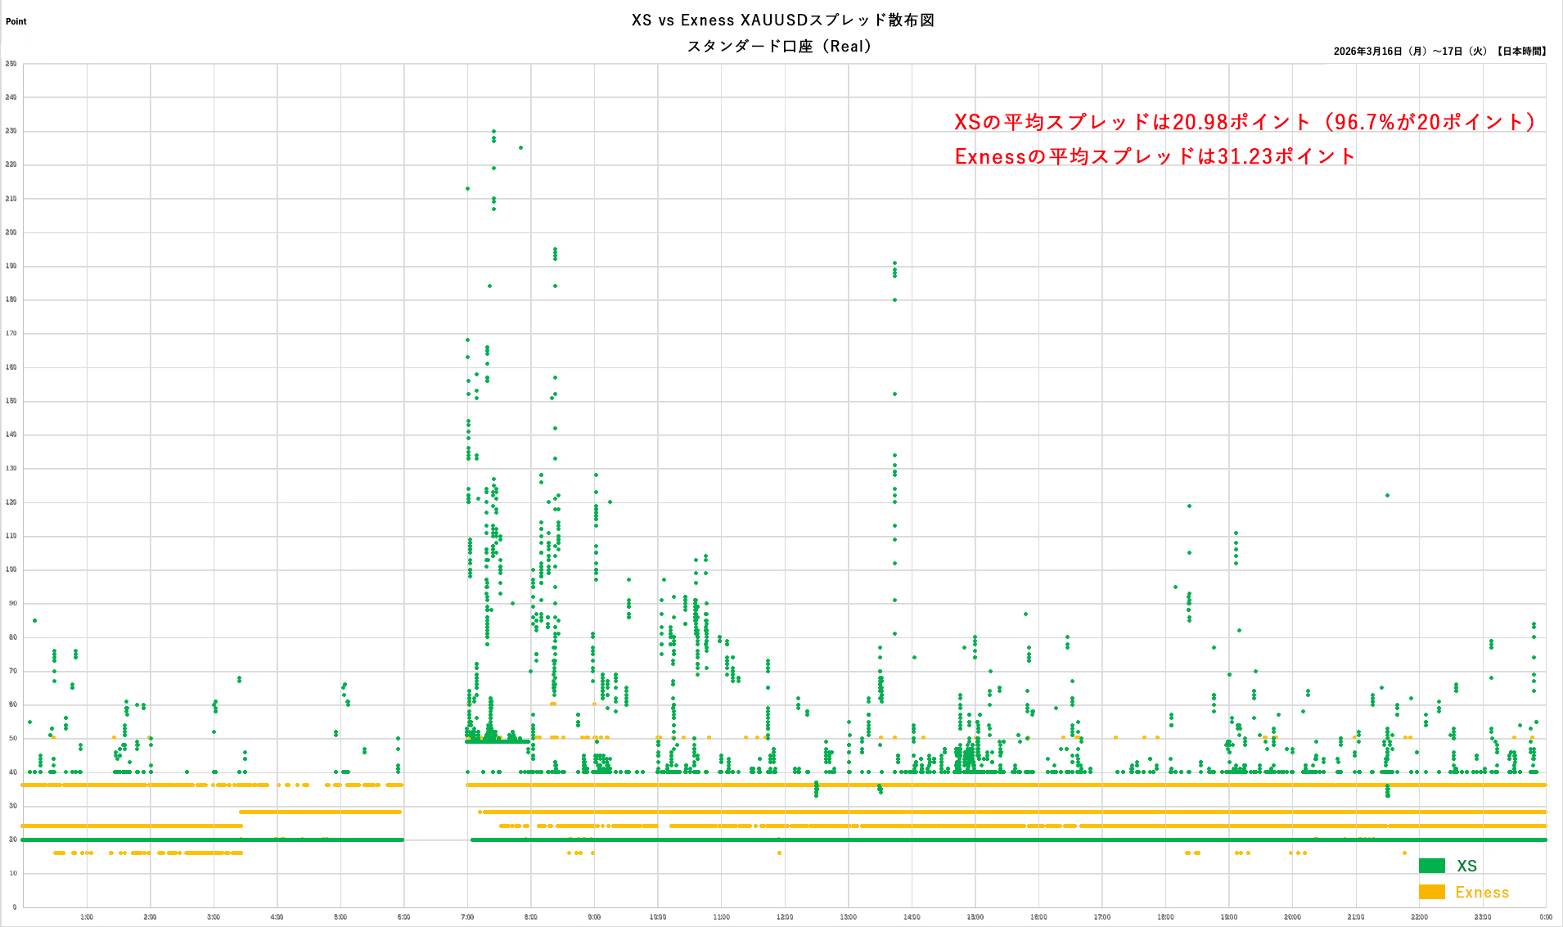Viewport: 1563px width, 927px height.
Task: Click the "14:00" time axis label
Action: 912,917
